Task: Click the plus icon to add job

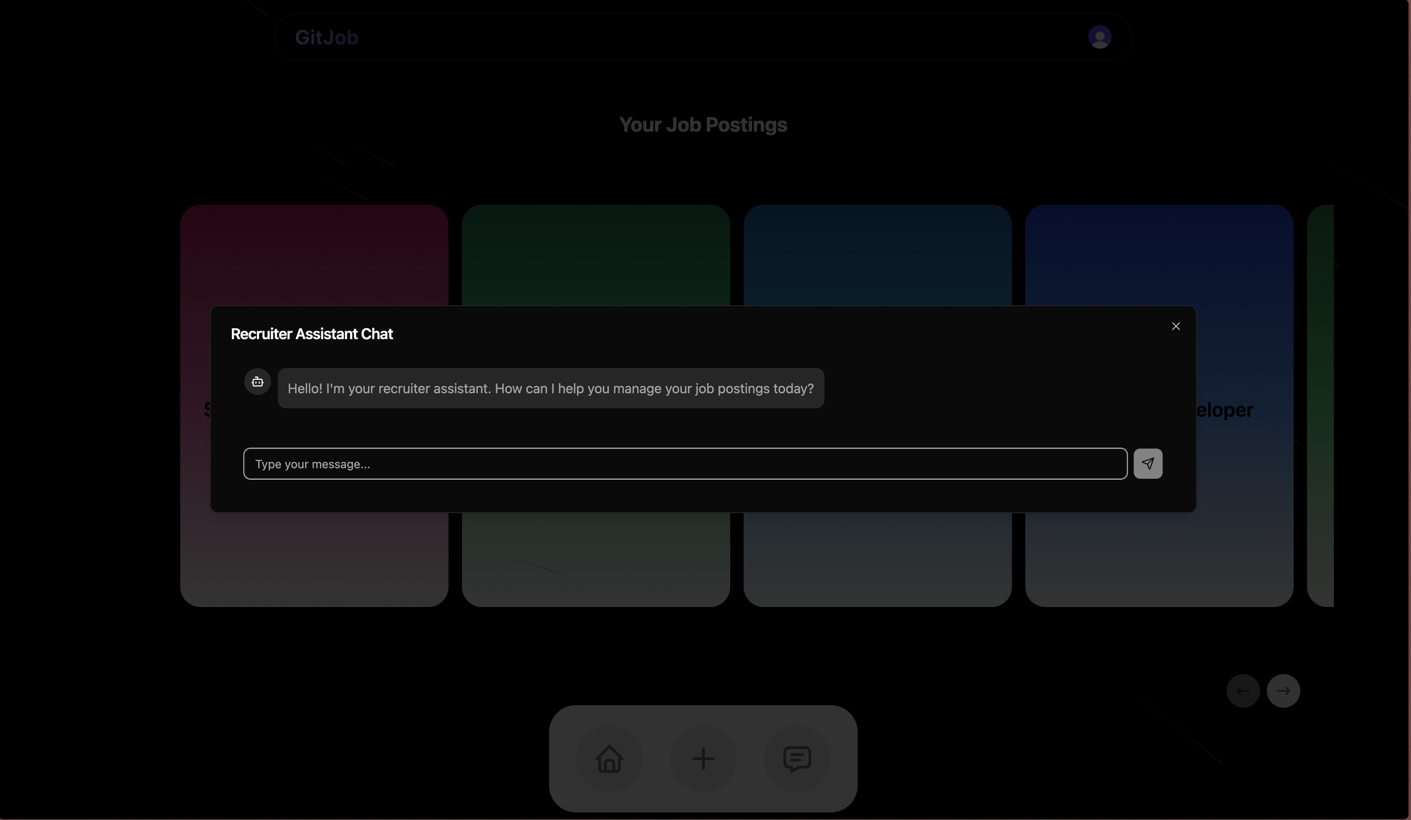Action: pyautogui.click(x=703, y=758)
